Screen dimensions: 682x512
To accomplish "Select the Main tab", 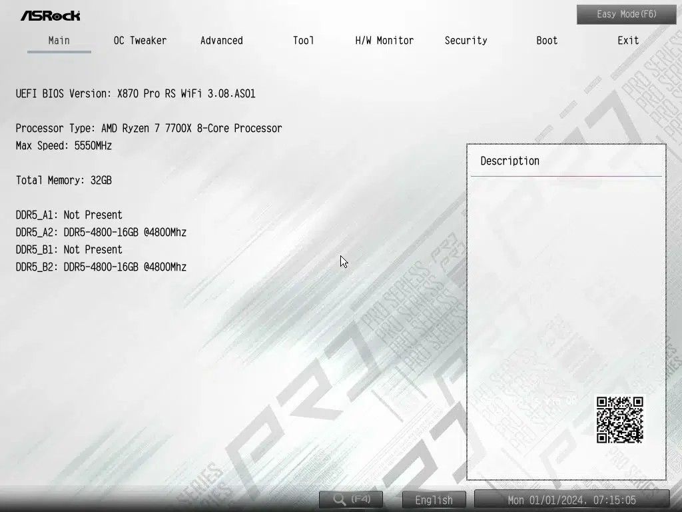I will pyautogui.click(x=59, y=41).
